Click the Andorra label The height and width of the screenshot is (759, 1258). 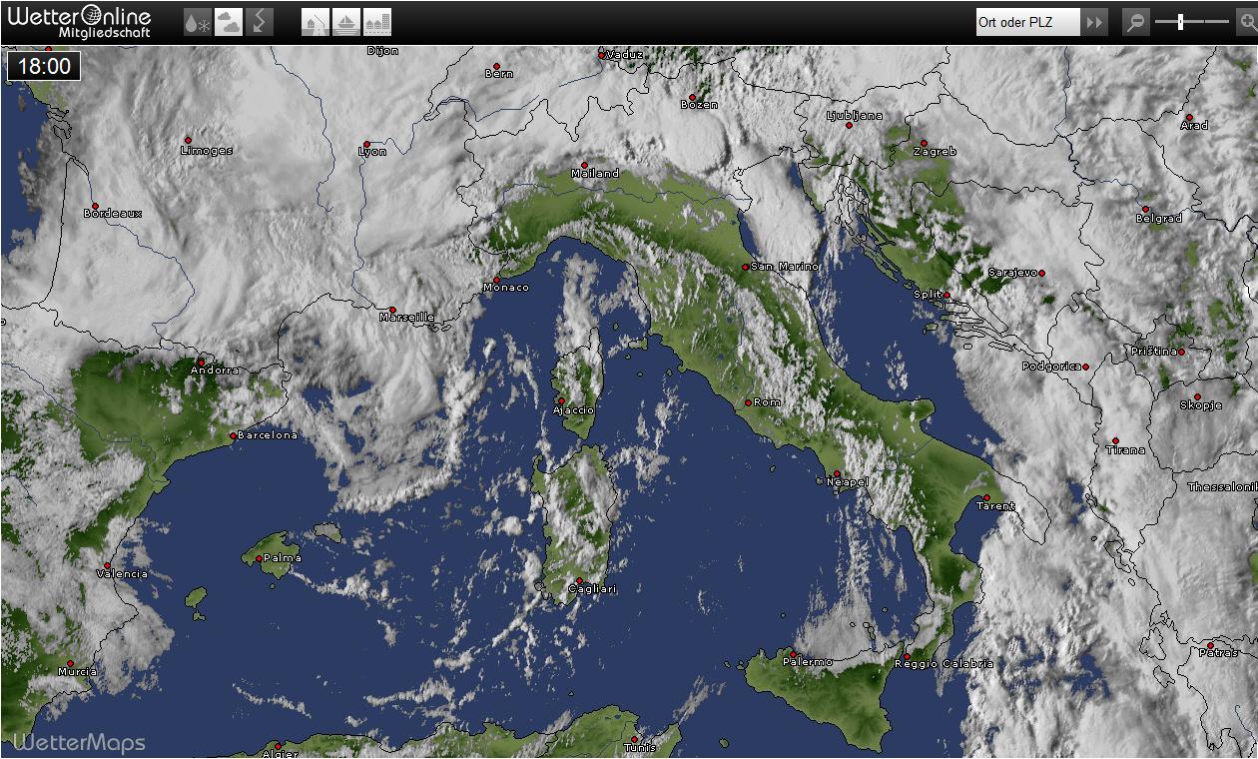[x=216, y=371]
